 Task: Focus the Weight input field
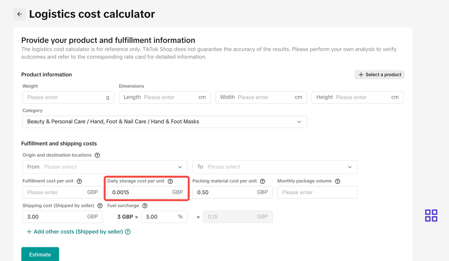(x=65, y=97)
